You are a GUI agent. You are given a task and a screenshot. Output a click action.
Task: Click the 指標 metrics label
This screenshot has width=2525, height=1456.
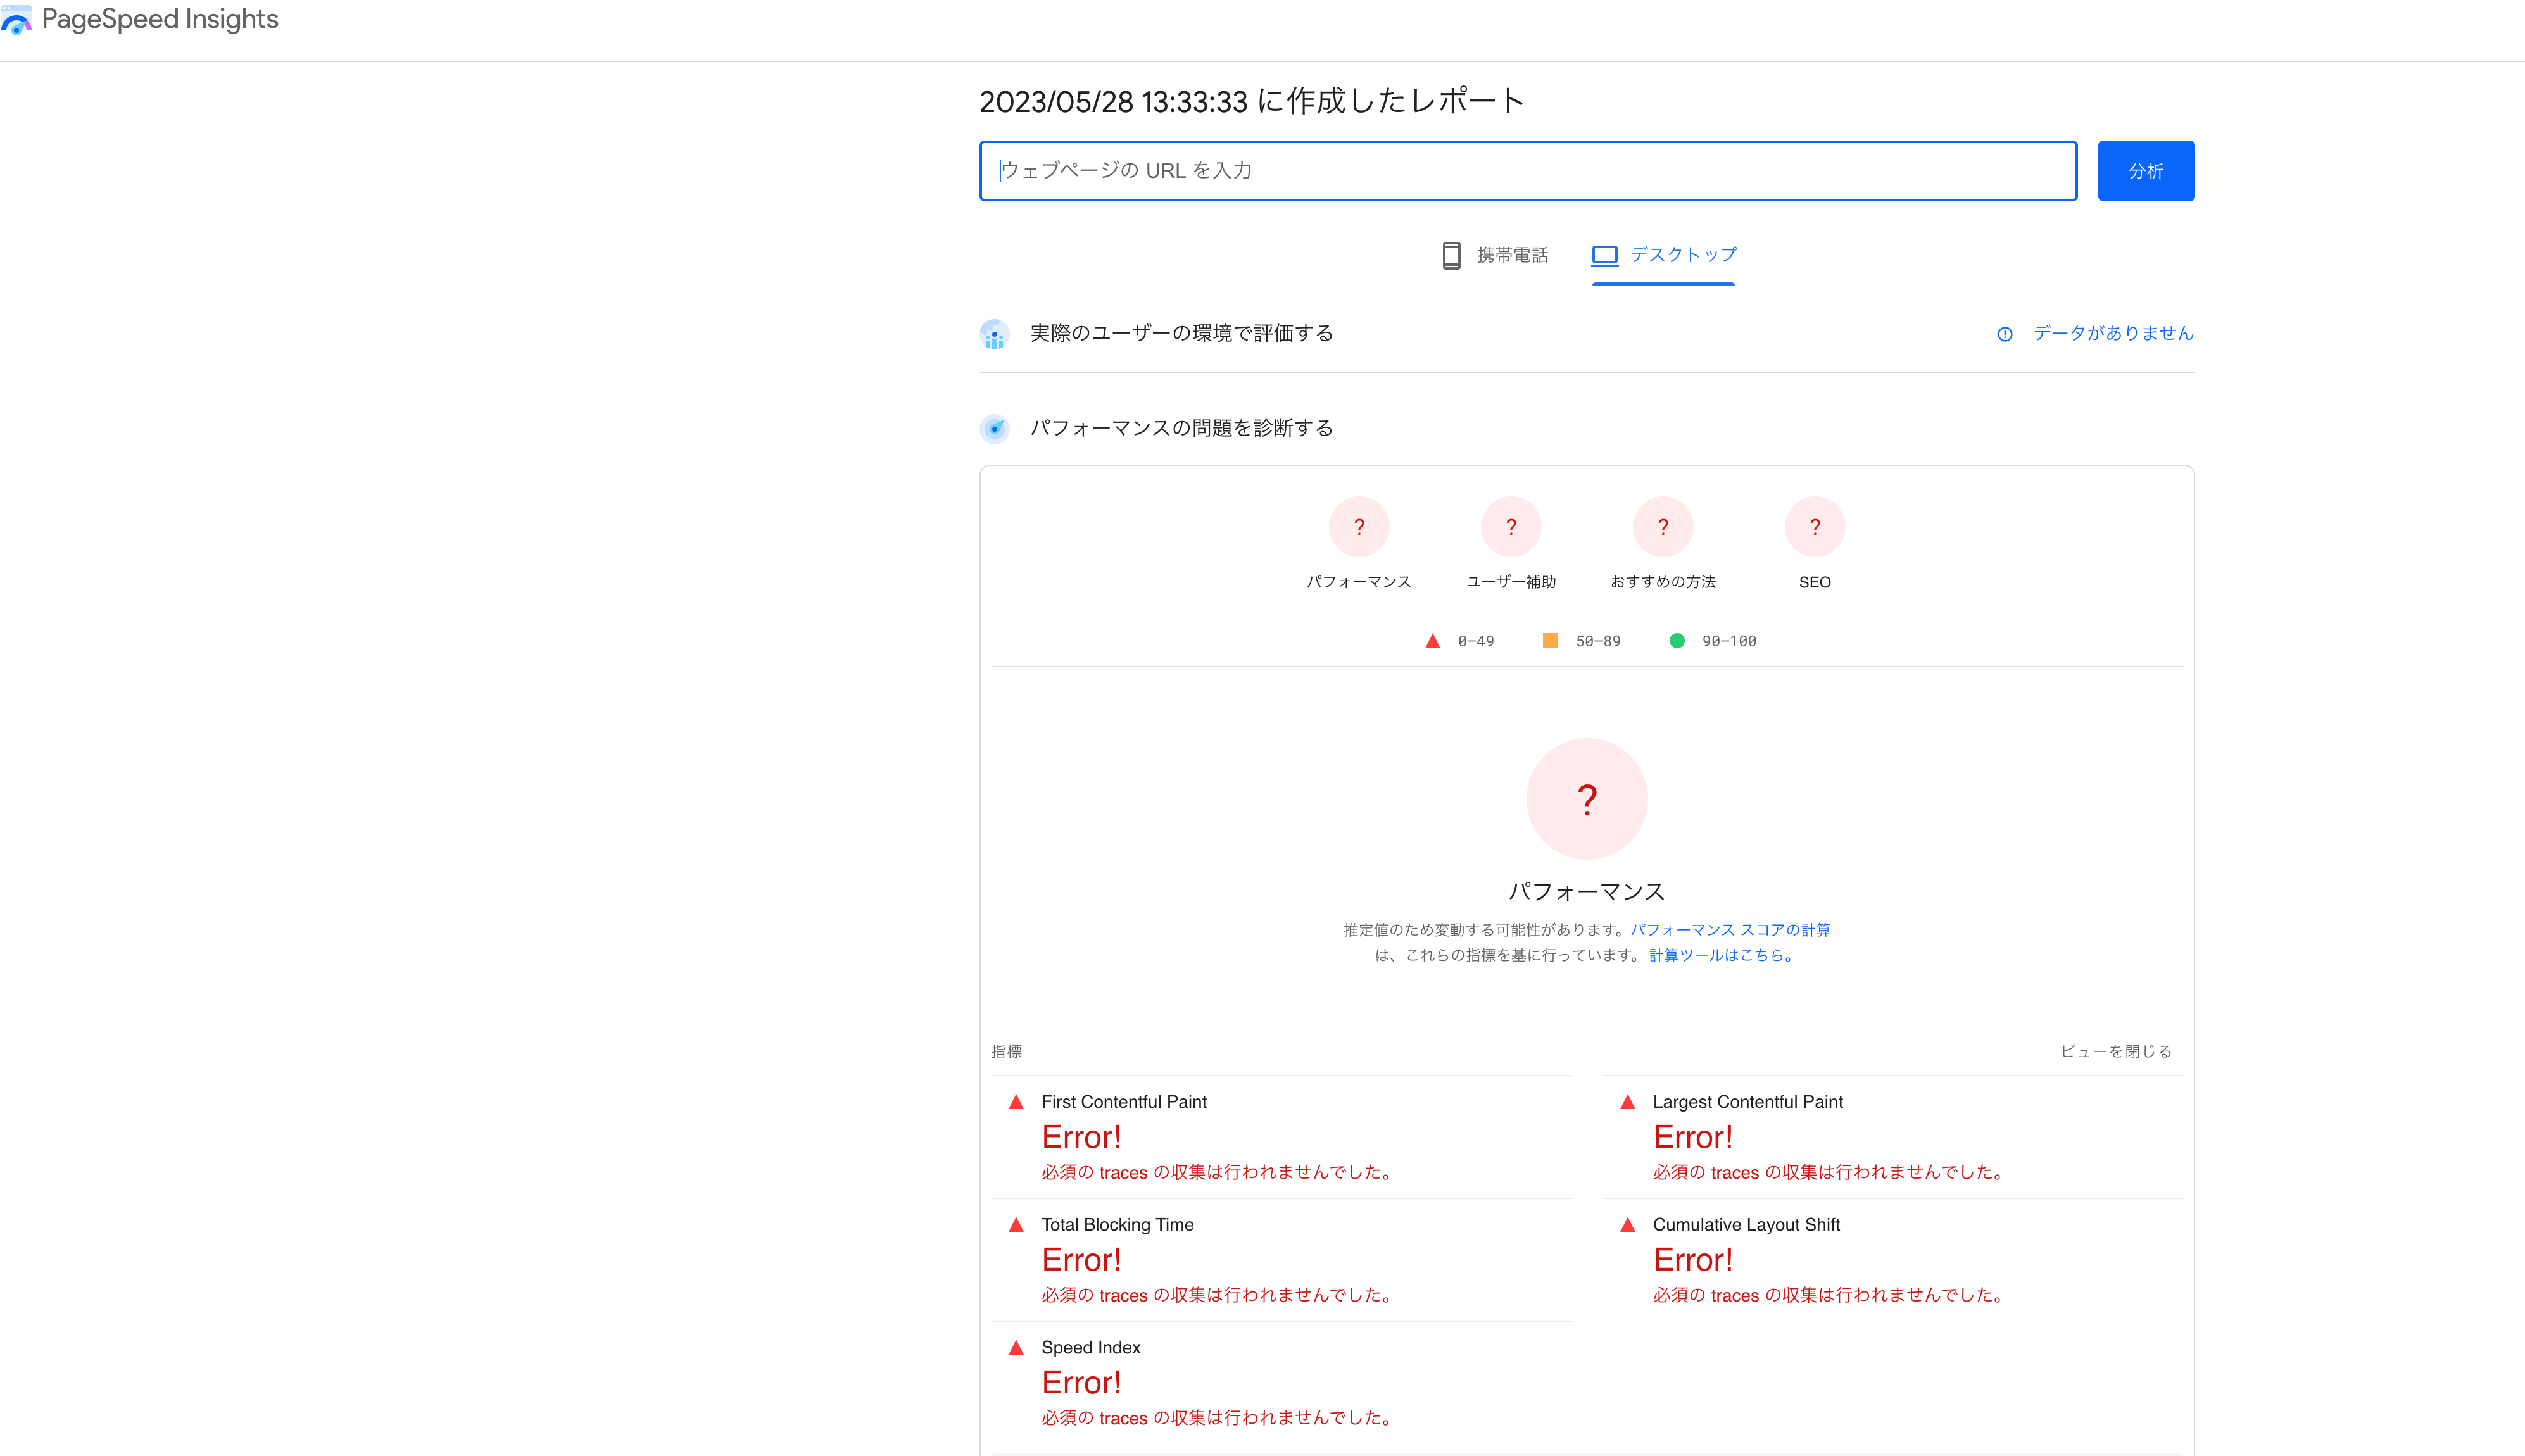point(1006,1051)
